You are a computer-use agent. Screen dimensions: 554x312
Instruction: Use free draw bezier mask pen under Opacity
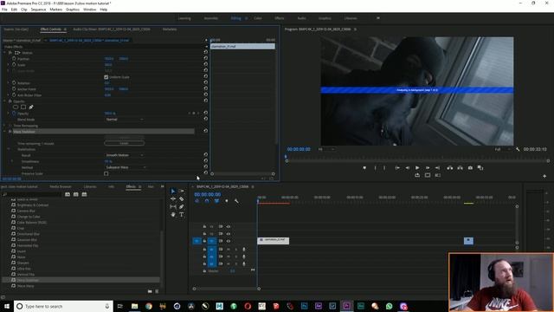(x=31, y=107)
